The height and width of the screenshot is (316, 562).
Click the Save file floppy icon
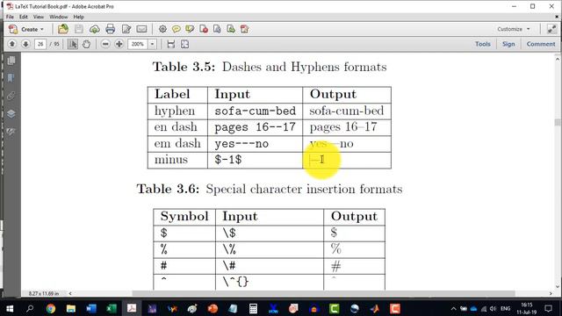click(79, 29)
